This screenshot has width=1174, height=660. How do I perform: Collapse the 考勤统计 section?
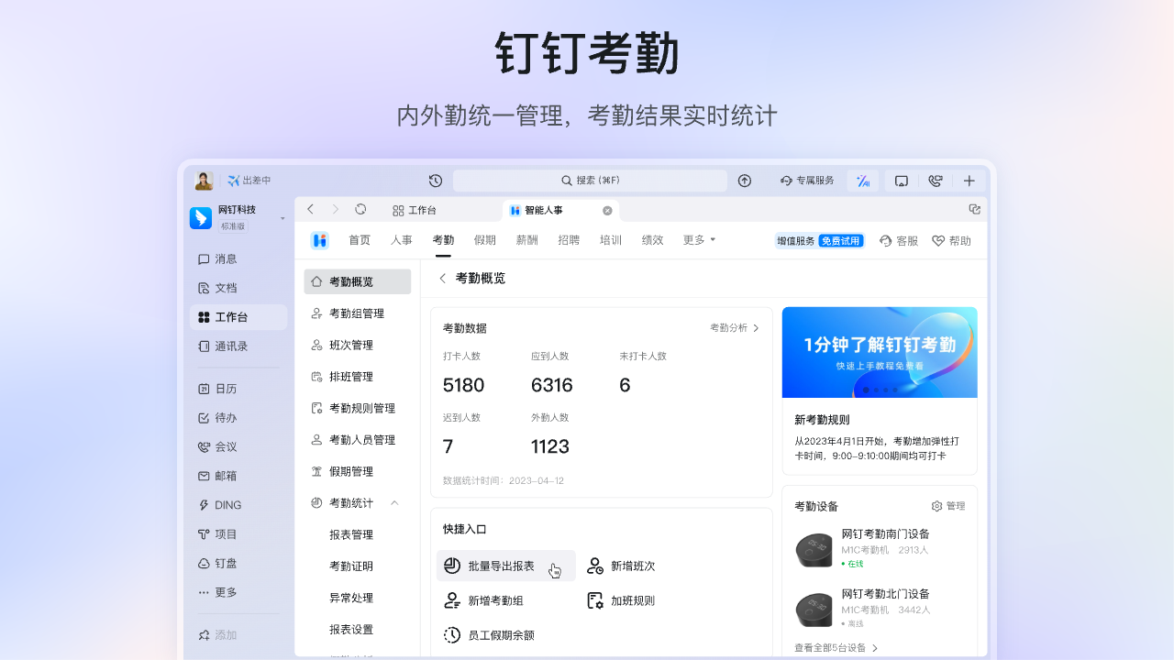[x=394, y=503]
